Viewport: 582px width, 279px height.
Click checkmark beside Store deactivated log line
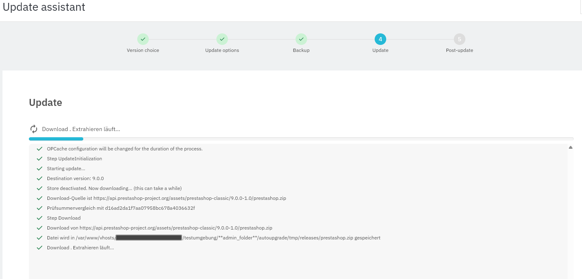(40, 188)
